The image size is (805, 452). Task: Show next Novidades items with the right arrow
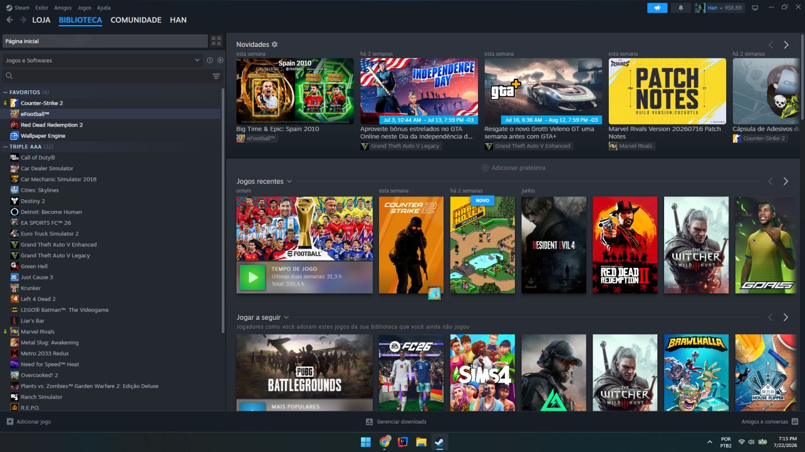click(786, 45)
